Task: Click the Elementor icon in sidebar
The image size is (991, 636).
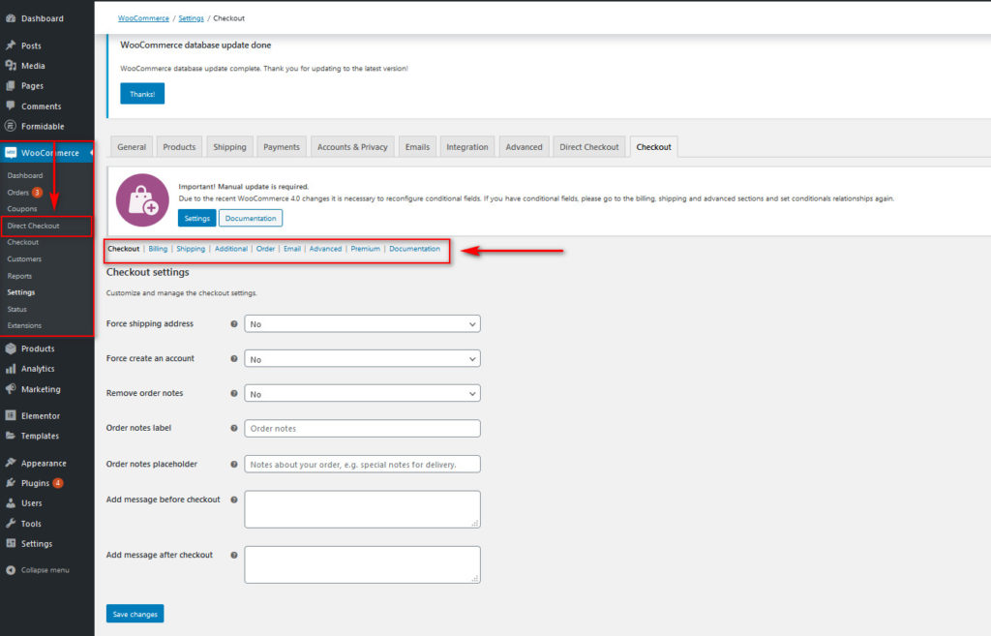Action: [11, 415]
